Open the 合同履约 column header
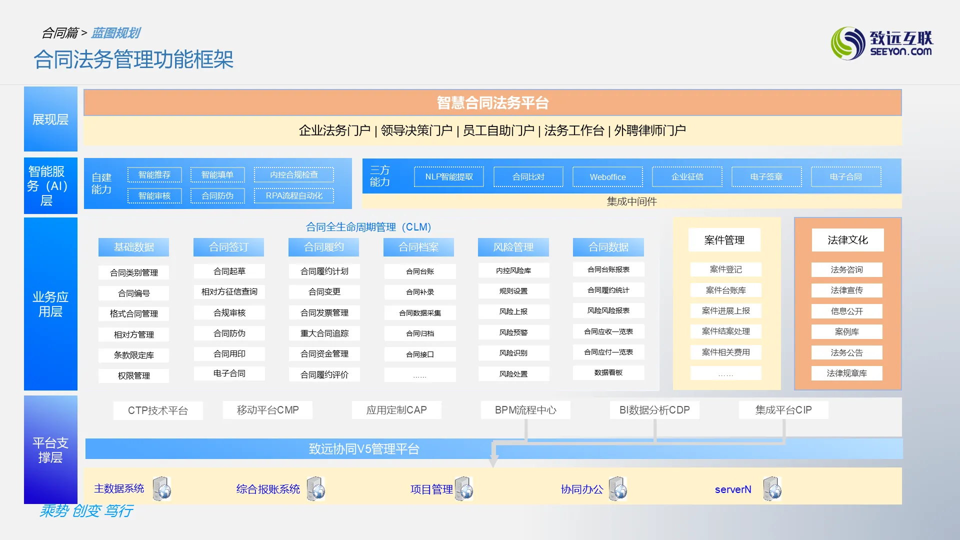Viewport: 960px width, 540px height. coord(323,247)
